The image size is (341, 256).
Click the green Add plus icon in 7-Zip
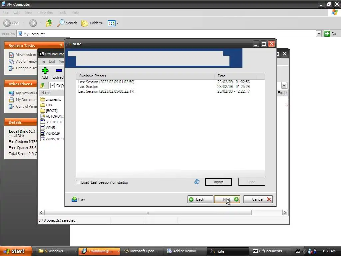point(45,71)
